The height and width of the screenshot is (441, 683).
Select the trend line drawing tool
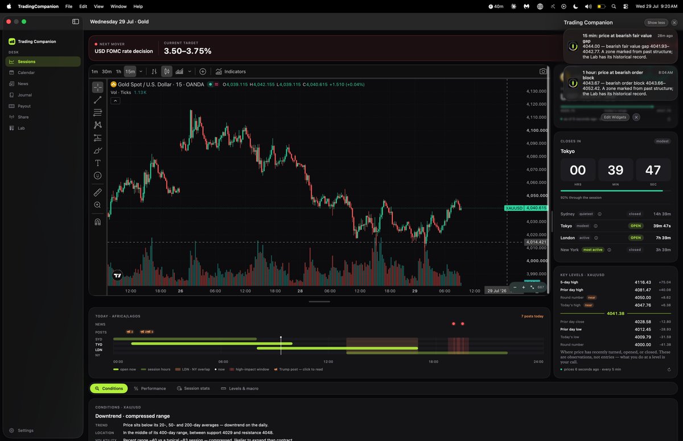(98, 100)
